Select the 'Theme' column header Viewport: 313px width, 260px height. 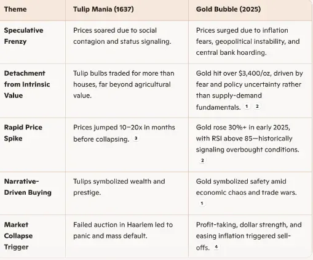(x=15, y=9)
